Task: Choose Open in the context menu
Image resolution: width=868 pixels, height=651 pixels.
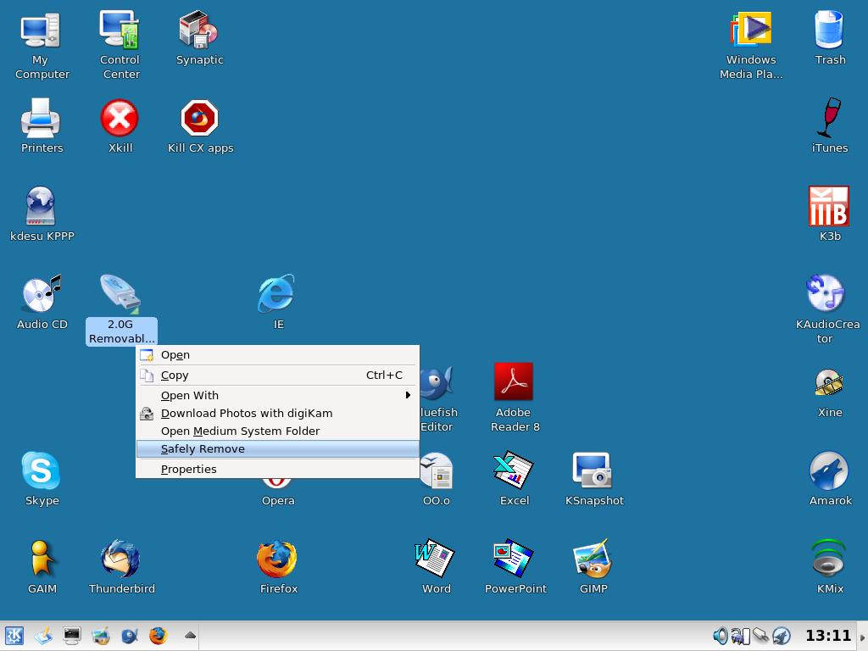Action: pyautogui.click(x=277, y=355)
